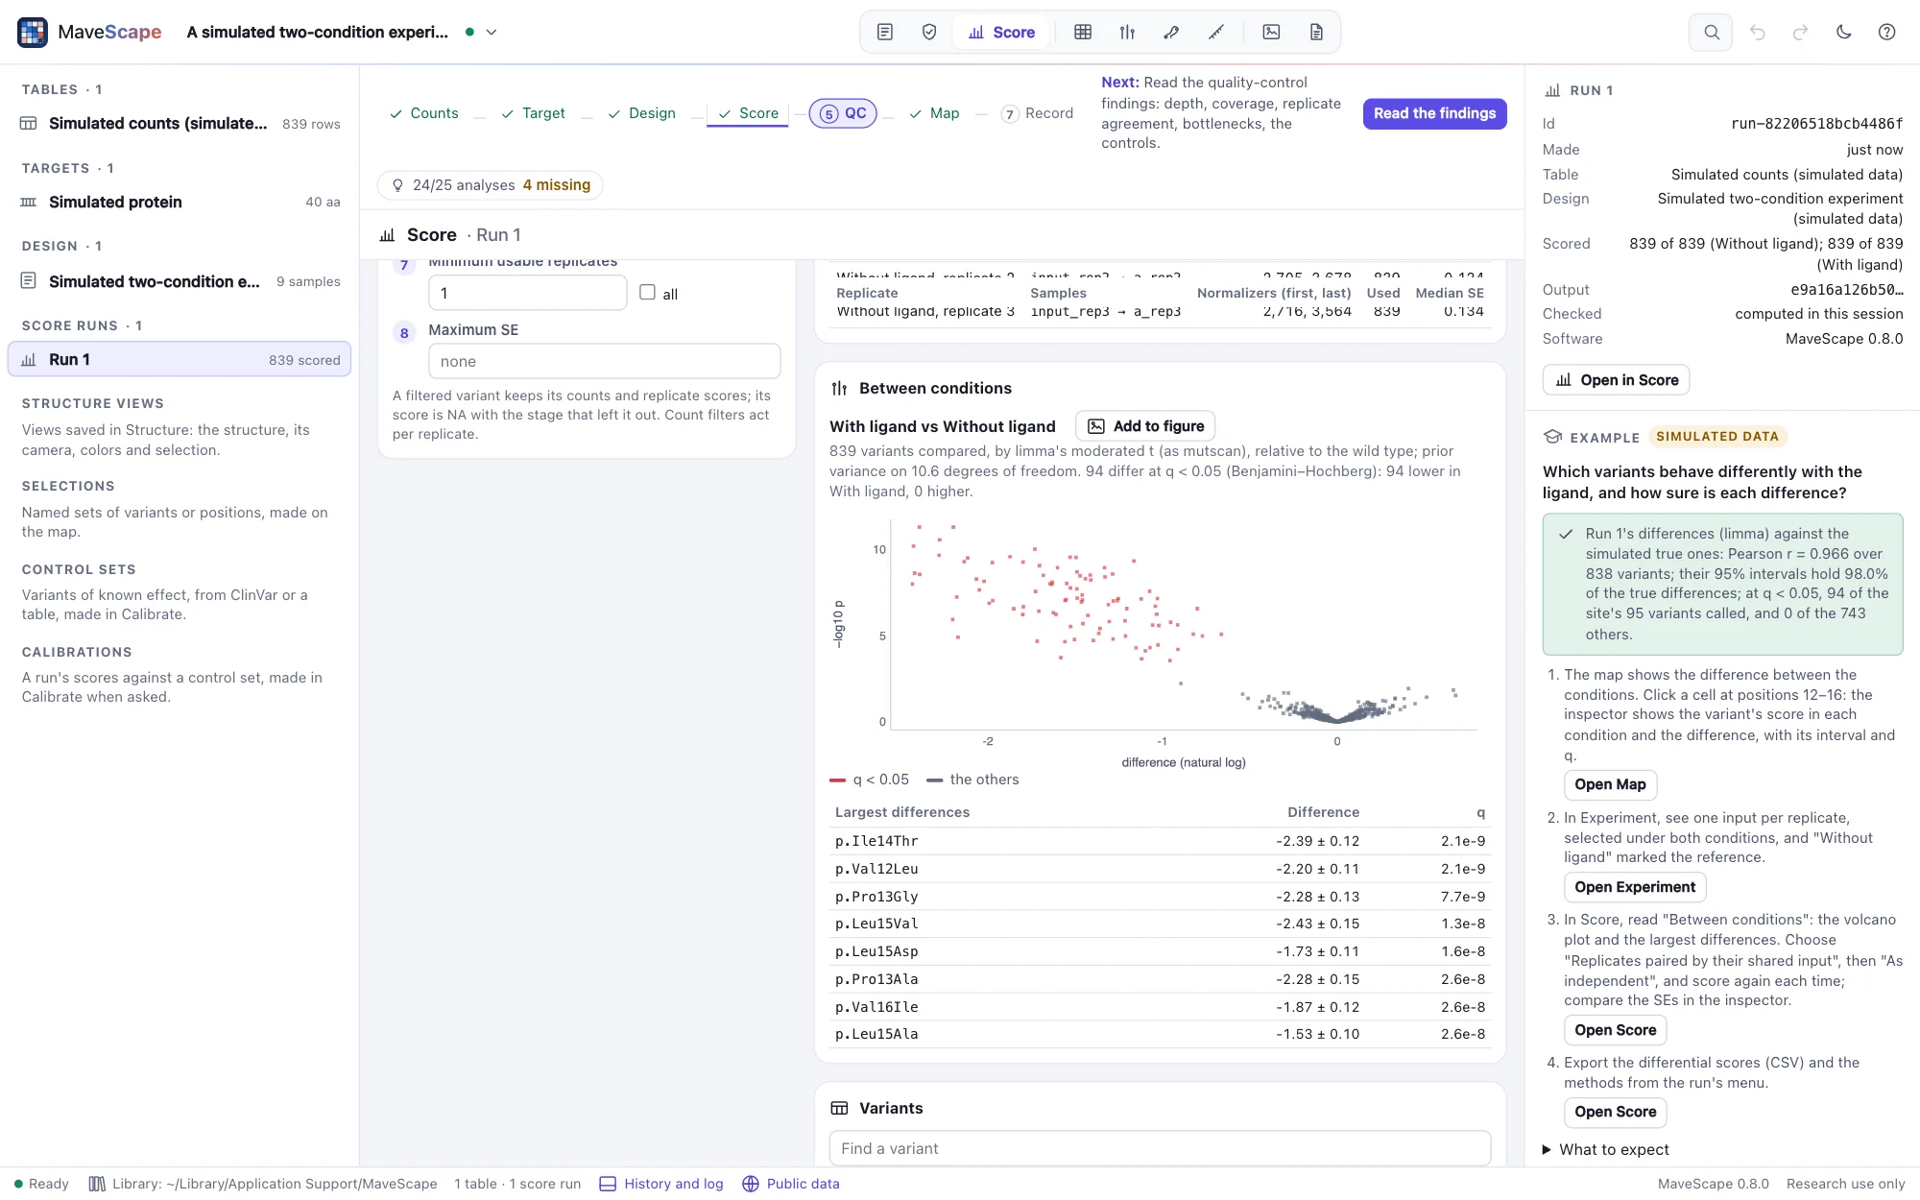Click the p.Ile14Thr row in largest differences
1920x1200 pixels.
click(1160, 841)
